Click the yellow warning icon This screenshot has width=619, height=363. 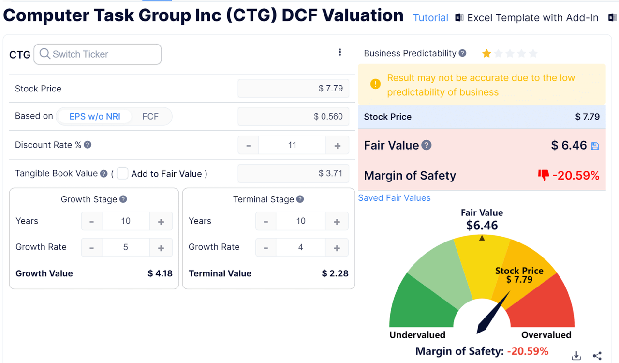tap(375, 84)
